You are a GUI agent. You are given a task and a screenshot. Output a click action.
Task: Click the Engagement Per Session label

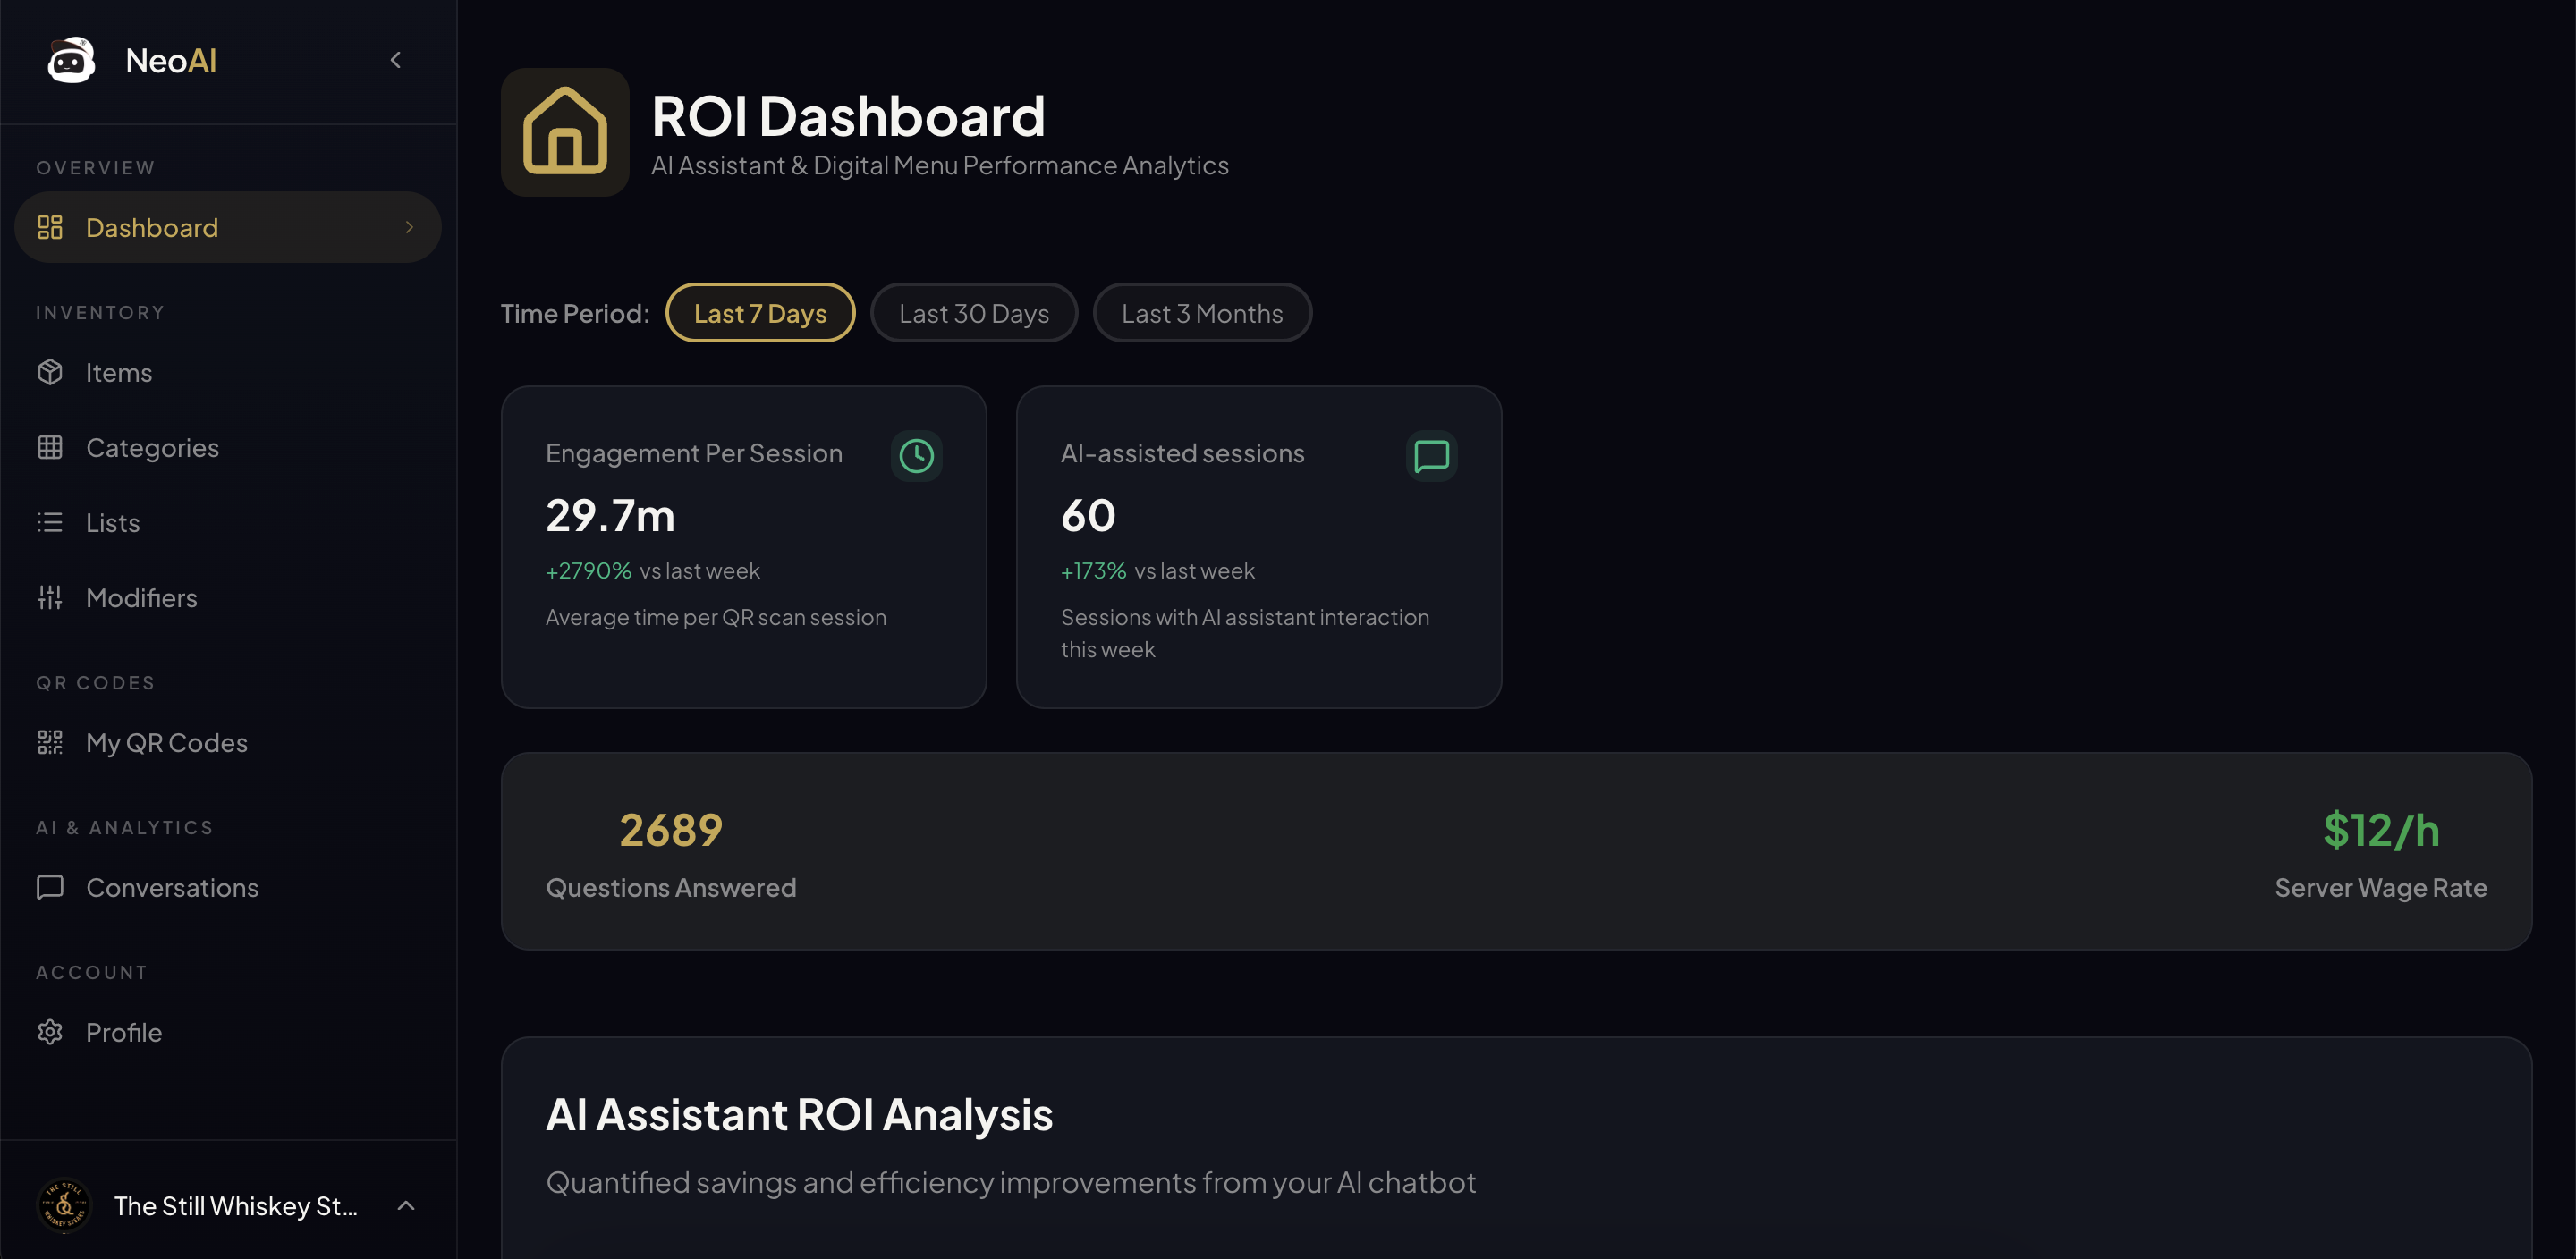694,453
